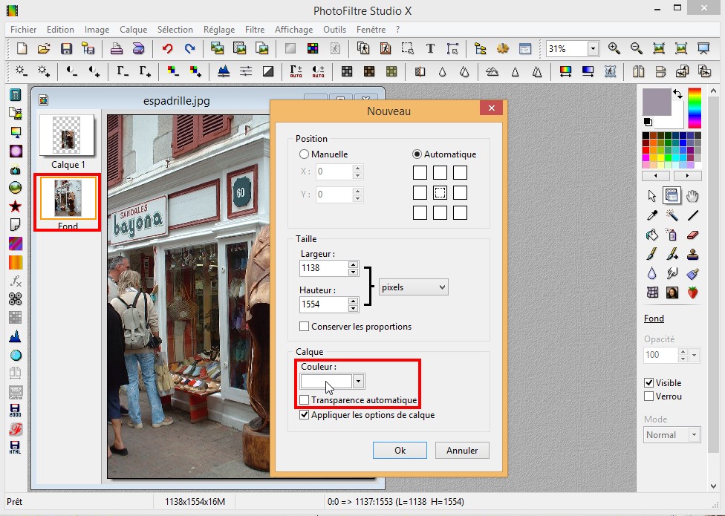
Task: Select the Hand move tool
Action: point(692,196)
